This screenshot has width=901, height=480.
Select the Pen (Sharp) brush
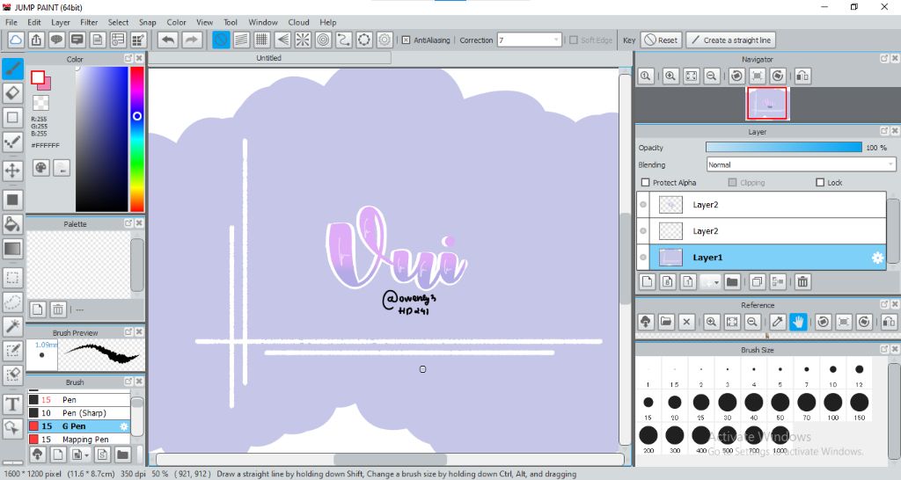pyautogui.click(x=79, y=413)
